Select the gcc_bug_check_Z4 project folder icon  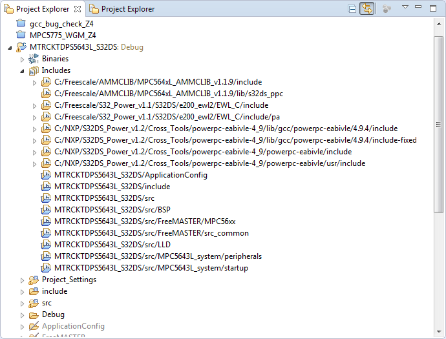pos(21,23)
